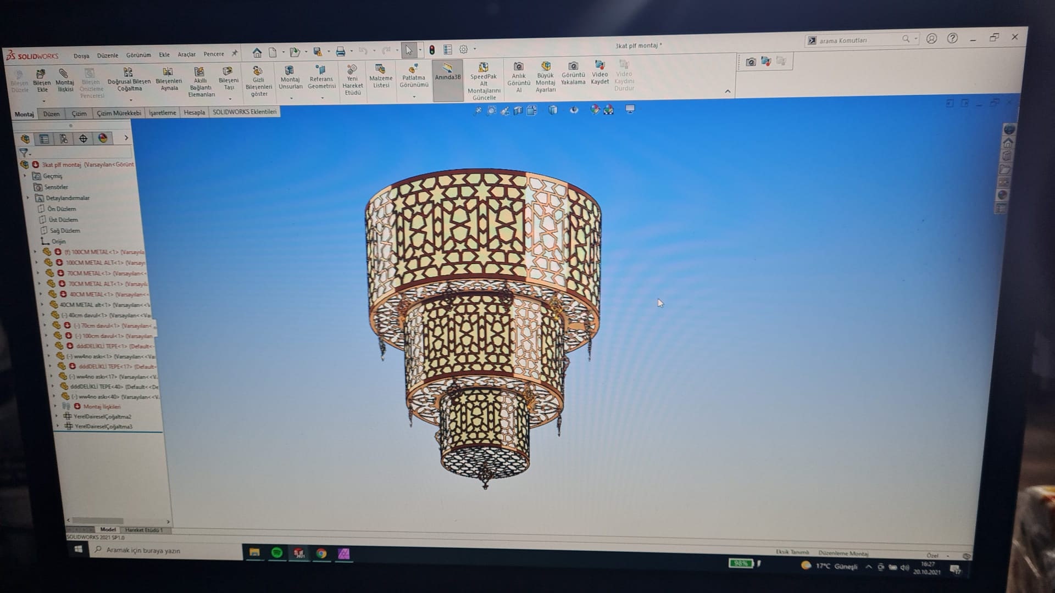Click the tree filter funnel icon
The image size is (1055, 593).
coord(23,153)
